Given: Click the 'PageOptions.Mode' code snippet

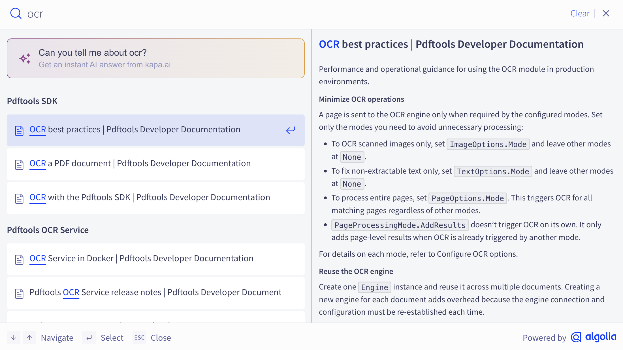Looking at the screenshot, I should (468, 198).
